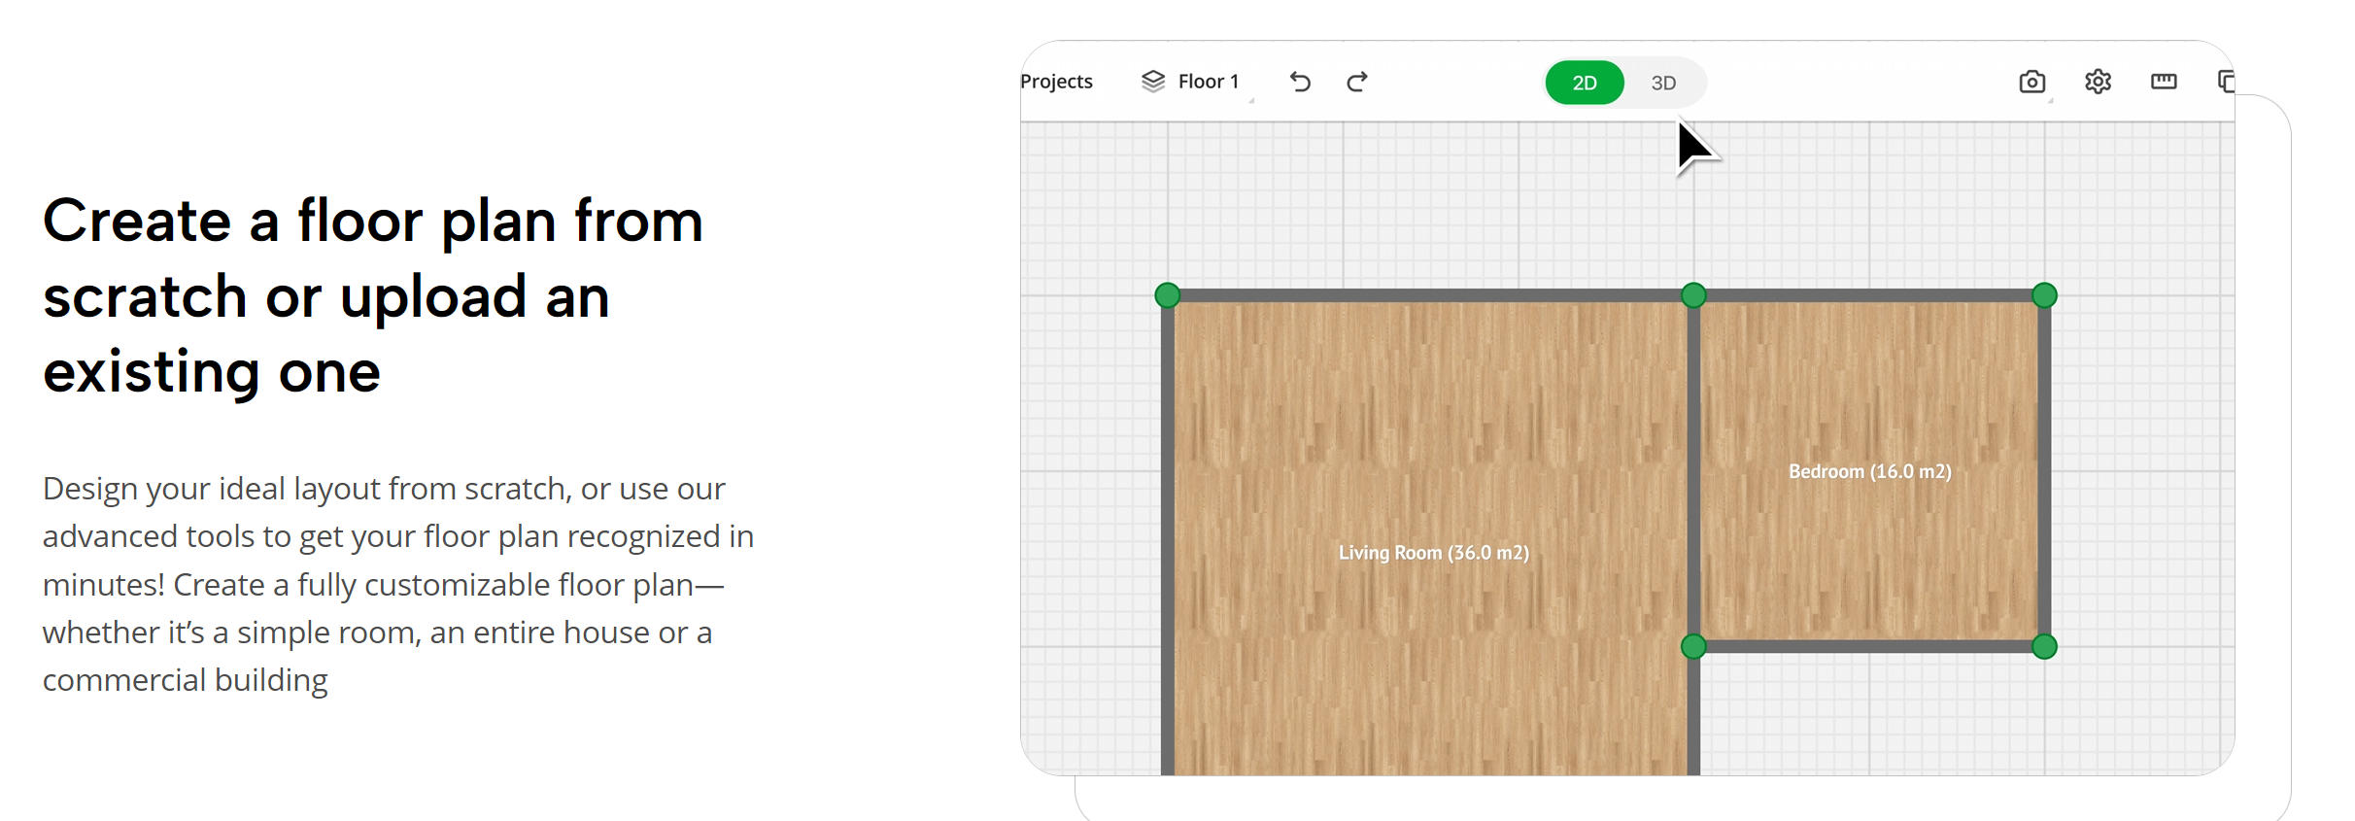Viewport: 2355px width, 821px height.
Task: Open the settings gear
Action: point(2098,82)
